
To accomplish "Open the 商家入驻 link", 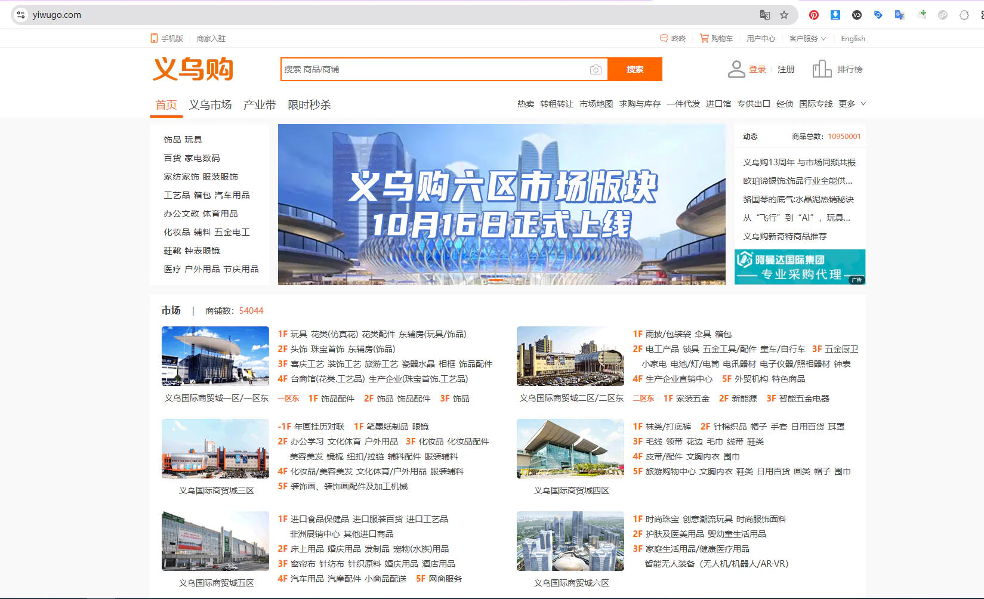I will (211, 38).
